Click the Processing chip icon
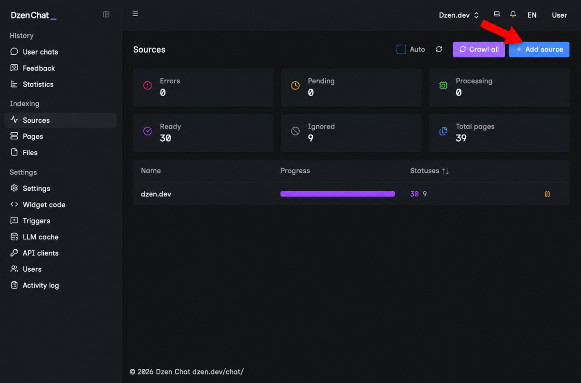This screenshot has height=383, width=581. pyautogui.click(x=443, y=86)
